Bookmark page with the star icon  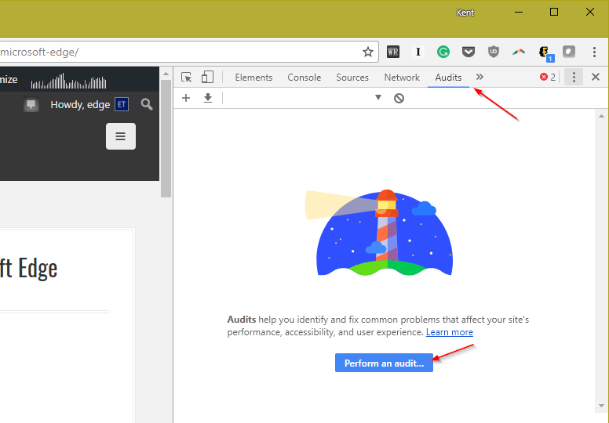tap(368, 52)
